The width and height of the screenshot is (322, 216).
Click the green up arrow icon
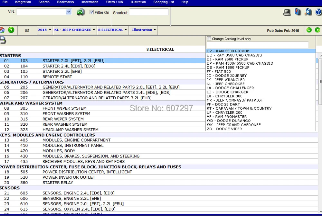click(309, 30)
